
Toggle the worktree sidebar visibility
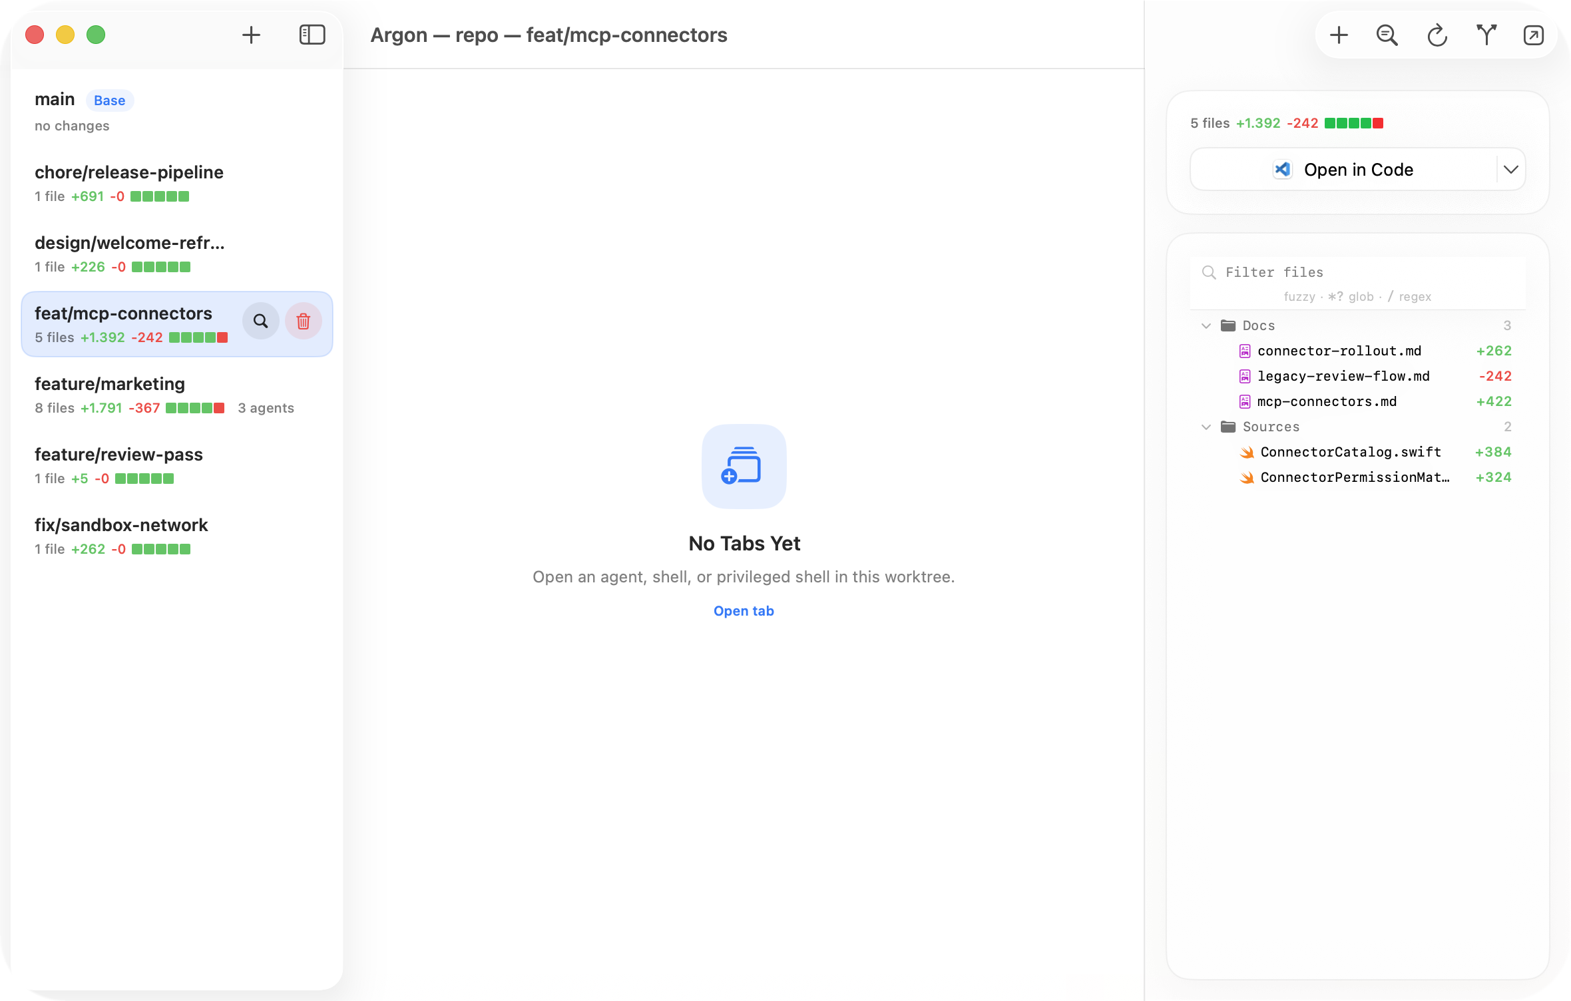312,35
